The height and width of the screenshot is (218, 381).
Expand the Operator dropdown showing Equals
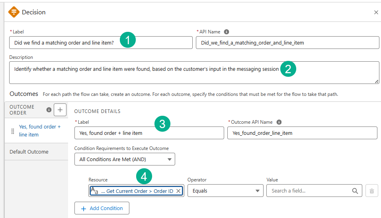pyautogui.click(x=225, y=191)
